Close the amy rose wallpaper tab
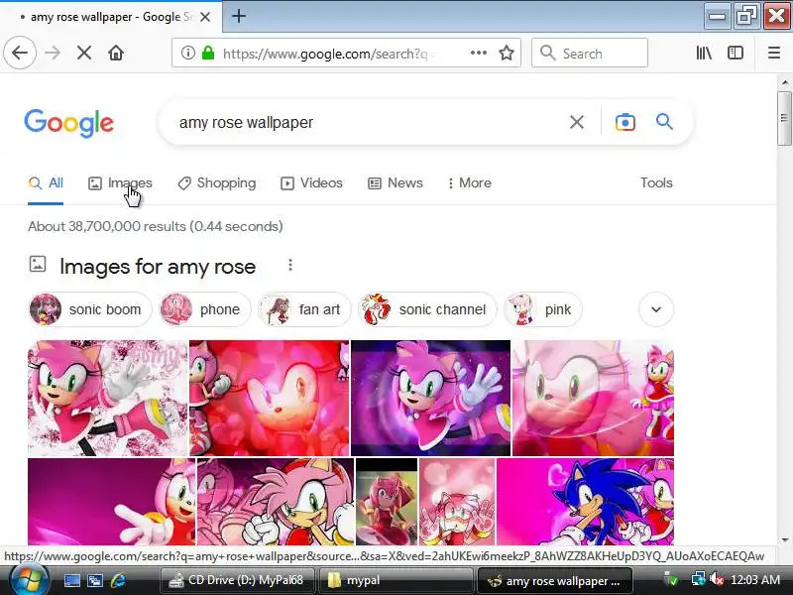Image resolution: width=793 pixels, height=595 pixels. 205,17
